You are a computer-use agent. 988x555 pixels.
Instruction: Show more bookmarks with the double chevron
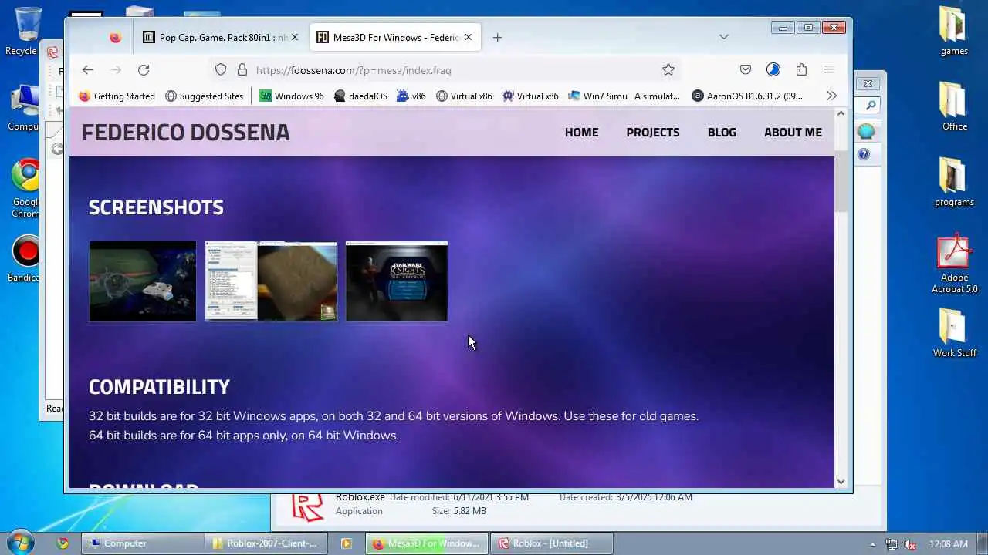pyautogui.click(x=831, y=96)
